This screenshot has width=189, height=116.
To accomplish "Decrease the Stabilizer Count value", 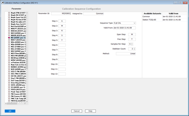I will [132, 50].
